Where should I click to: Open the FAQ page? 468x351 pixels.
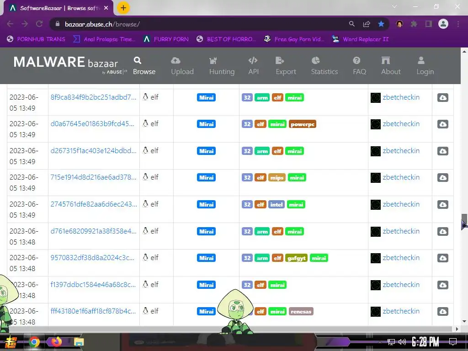tap(359, 66)
